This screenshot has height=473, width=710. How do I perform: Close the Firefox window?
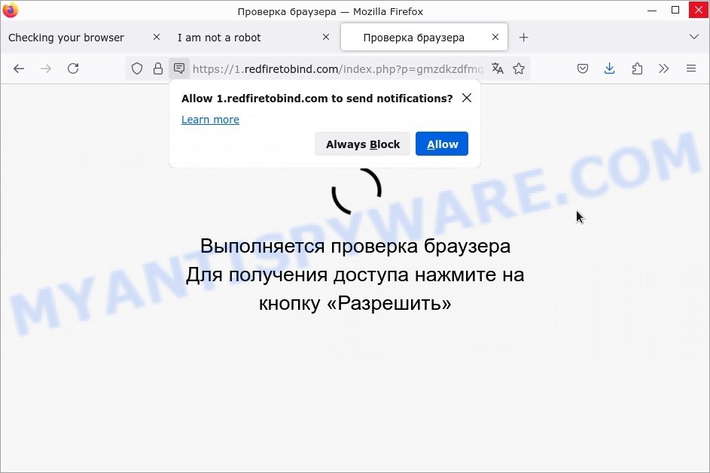pyautogui.click(x=699, y=10)
